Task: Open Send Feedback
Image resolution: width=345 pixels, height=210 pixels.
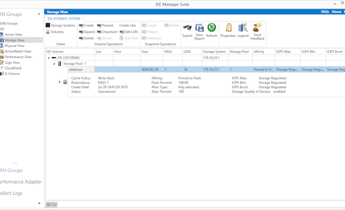Action: pyautogui.click(x=257, y=32)
